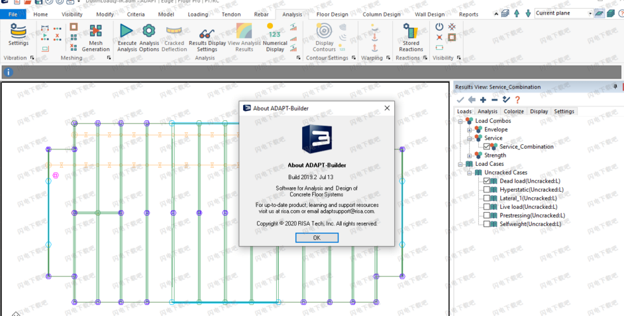Click the save floppy icon in title bar
Screen dimensions: 624x316
click(x=38, y=1)
